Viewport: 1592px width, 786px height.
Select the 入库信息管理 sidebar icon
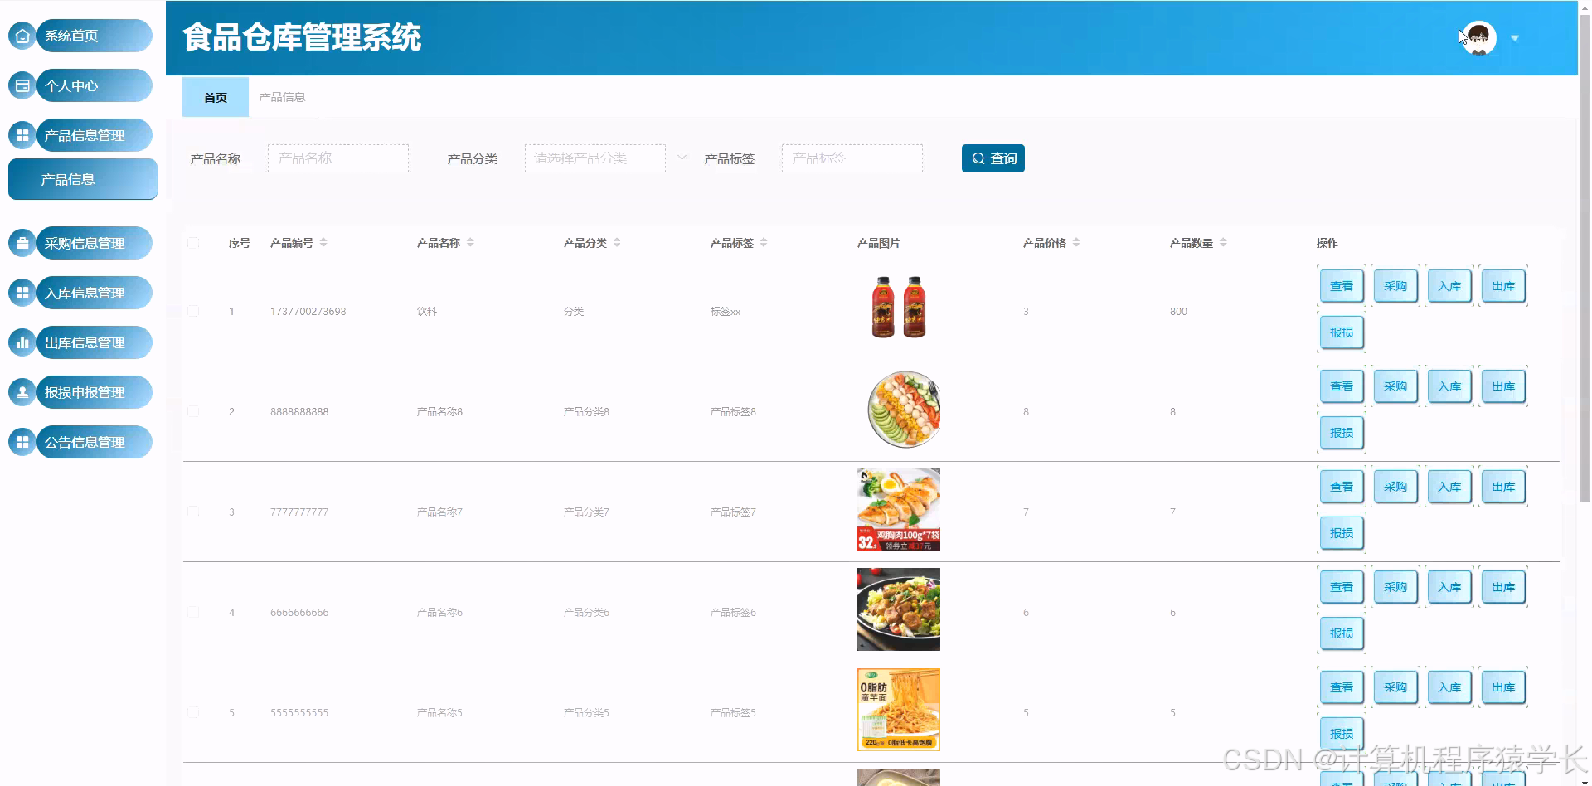pos(22,293)
